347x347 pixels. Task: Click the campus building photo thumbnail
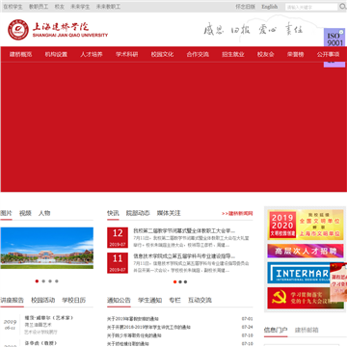coord(47,248)
